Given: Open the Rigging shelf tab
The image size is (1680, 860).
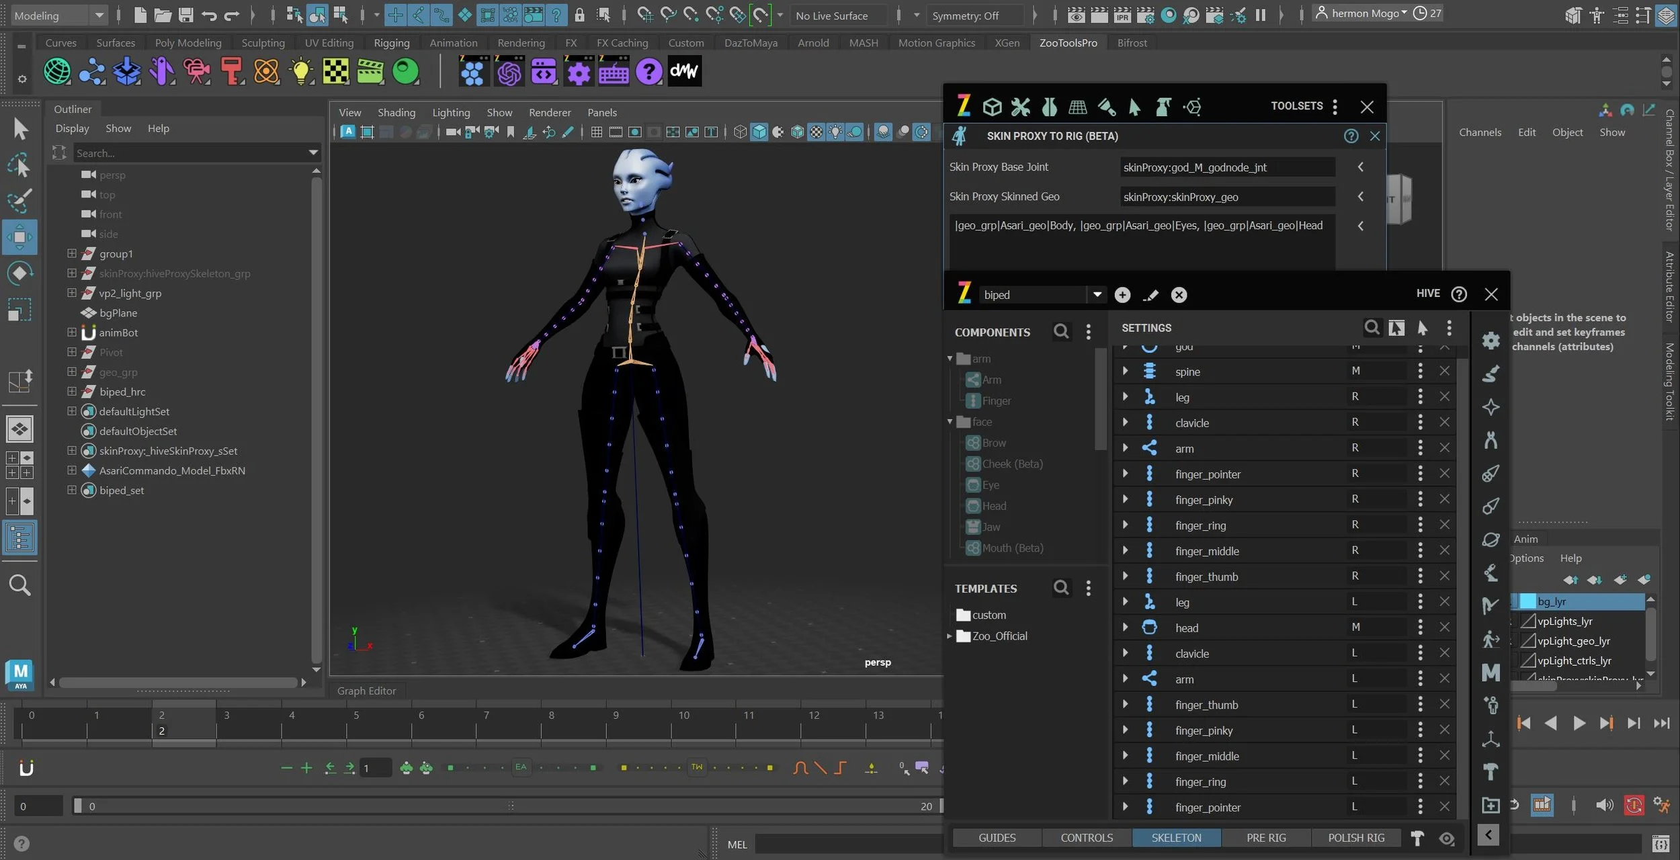Looking at the screenshot, I should coord(391,42).
